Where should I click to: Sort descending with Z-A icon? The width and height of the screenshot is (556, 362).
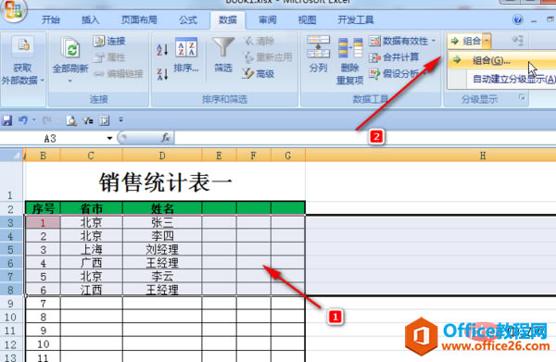[x=162, y=74]
